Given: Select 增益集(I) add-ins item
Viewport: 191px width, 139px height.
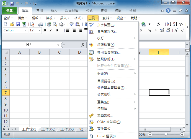Looking at the screenshot, I should (x=113, y=115).
